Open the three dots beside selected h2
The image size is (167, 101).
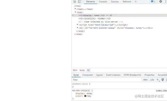pos(73,15)
